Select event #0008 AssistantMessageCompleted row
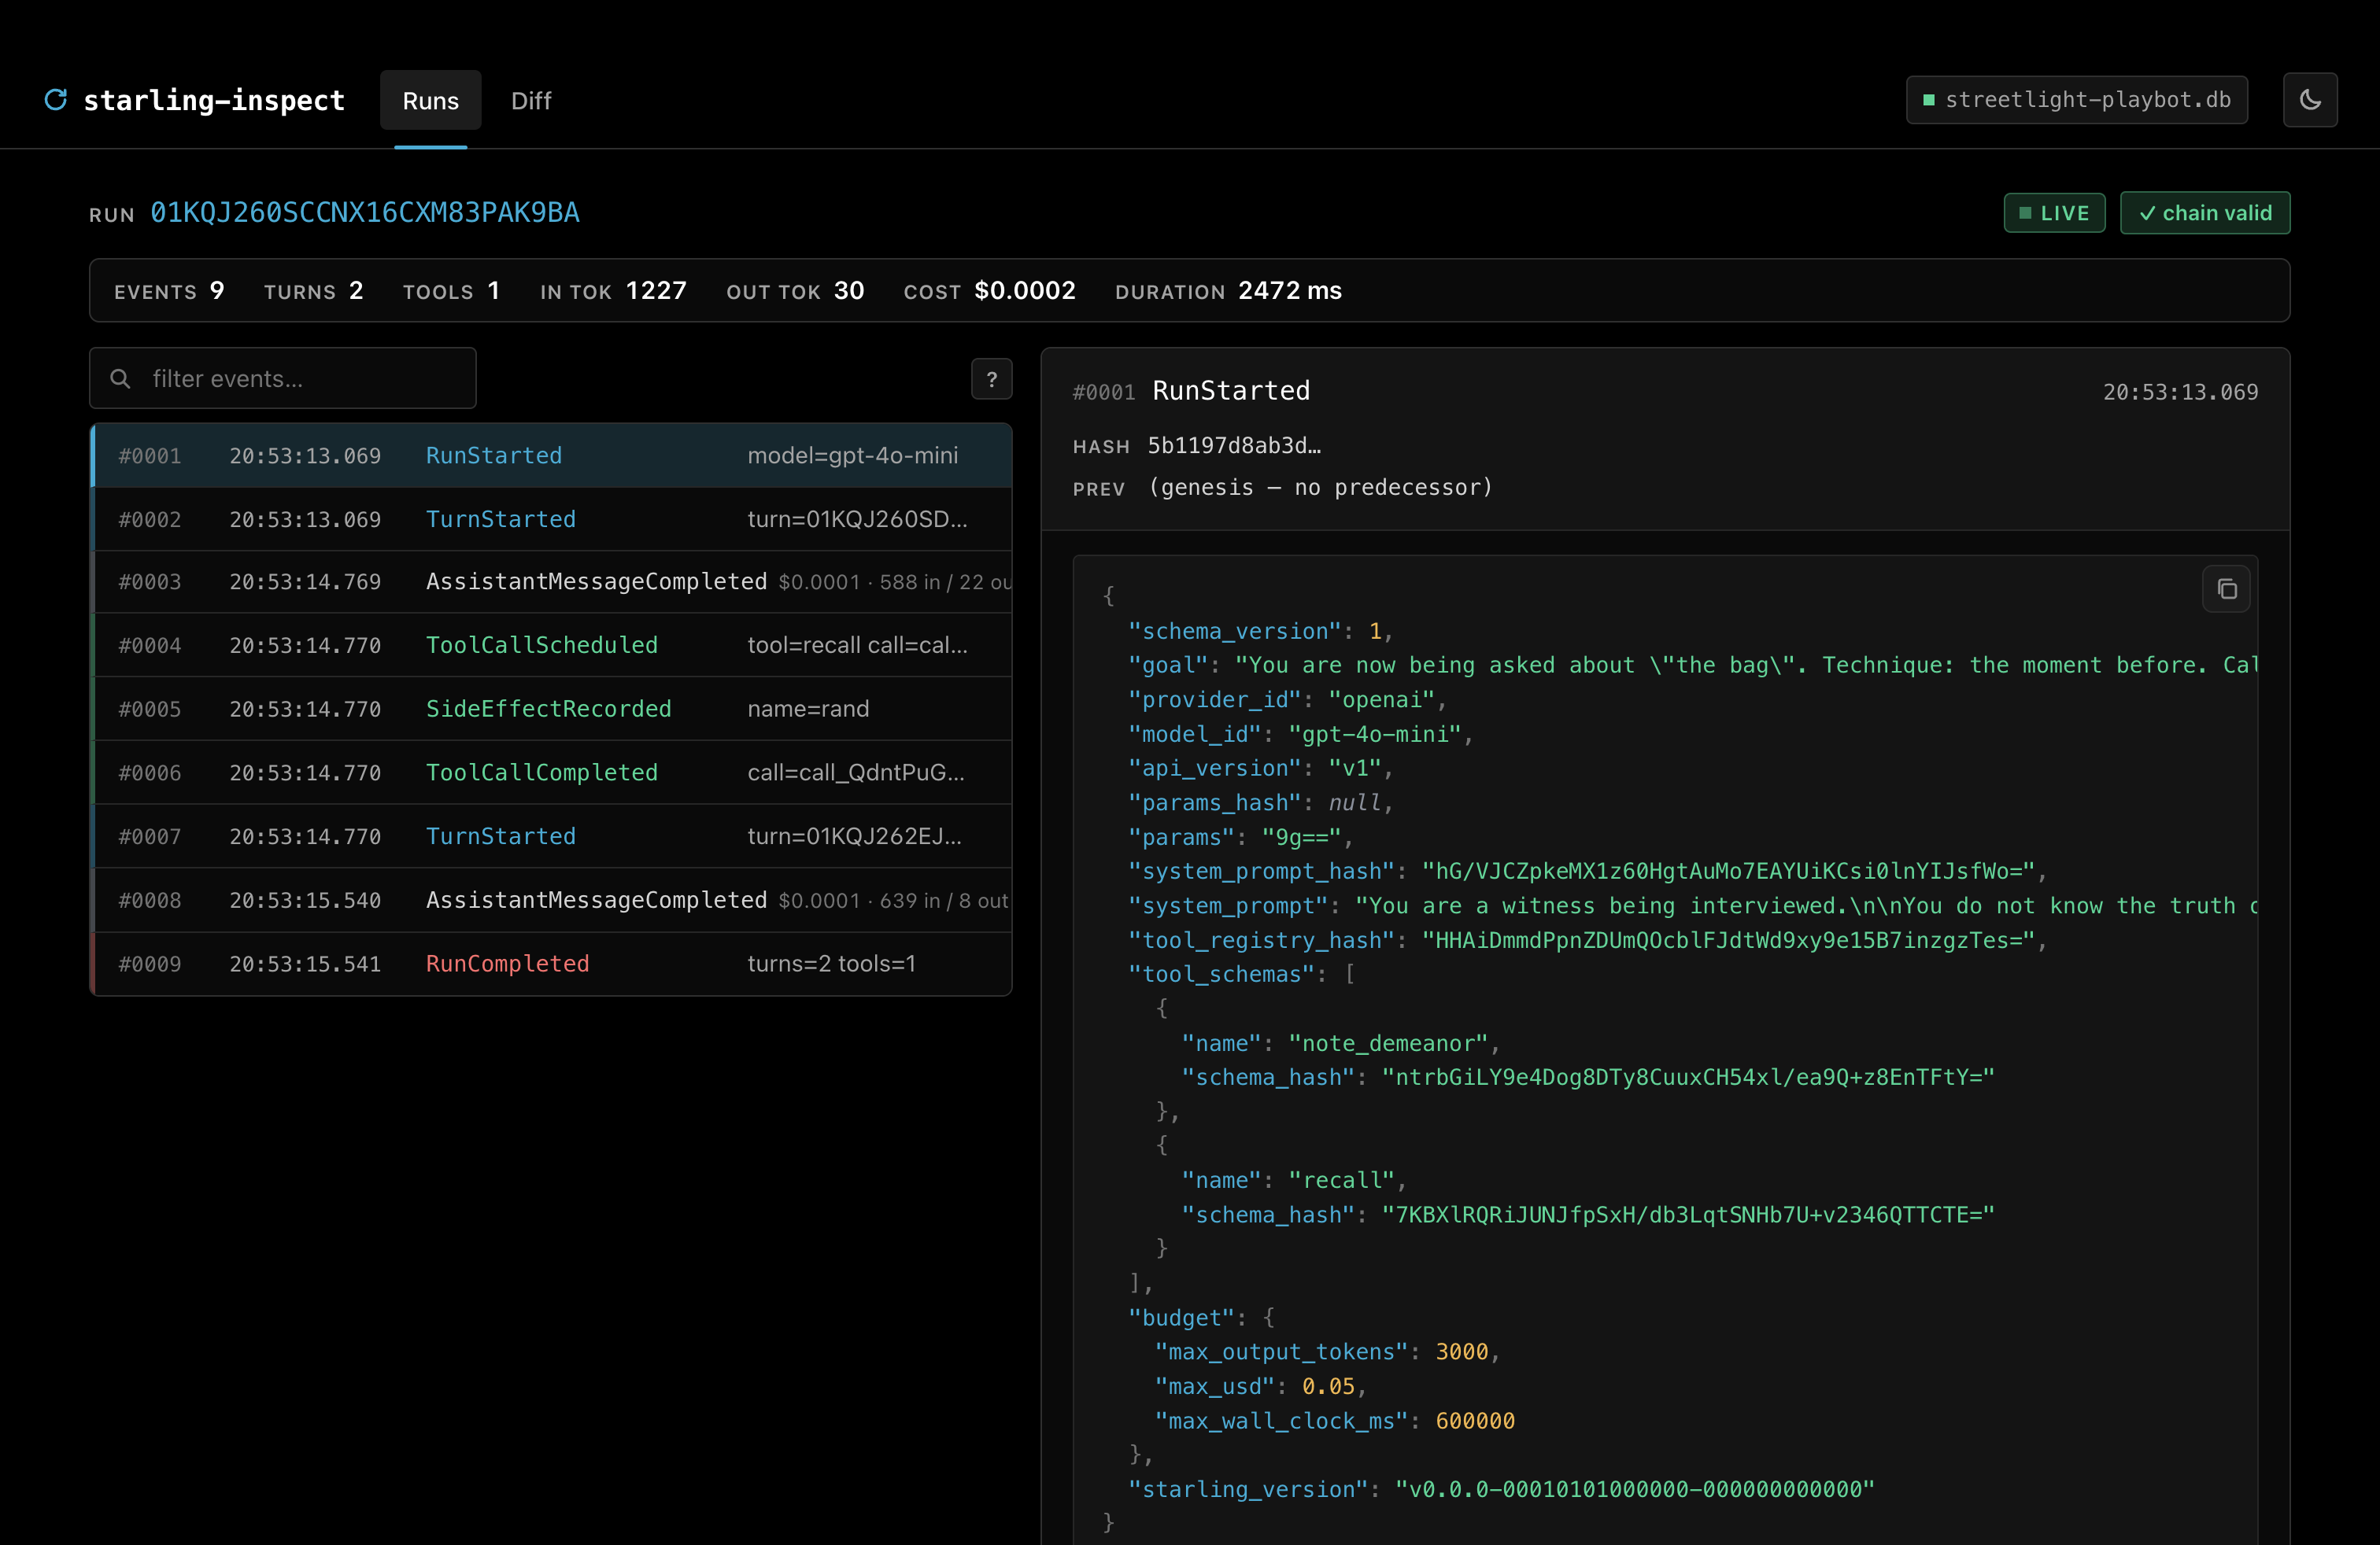This screenshot has height=1545, width=2380. click(x=551, y=901)
